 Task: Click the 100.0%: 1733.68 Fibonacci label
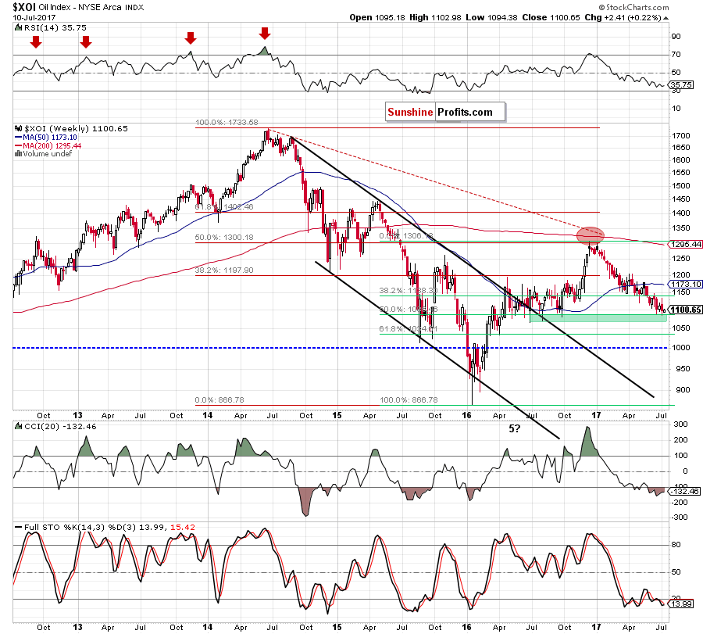(x=227, y=123)
